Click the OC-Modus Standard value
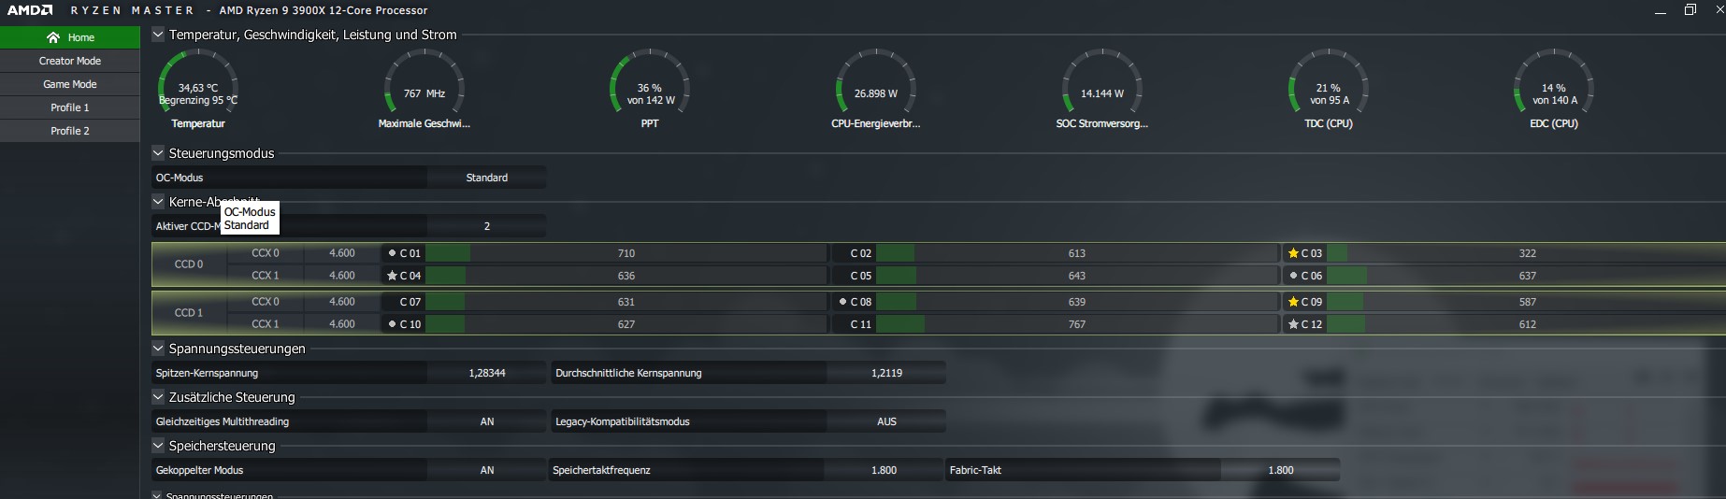1726x499 pixels. coord(487,178)
